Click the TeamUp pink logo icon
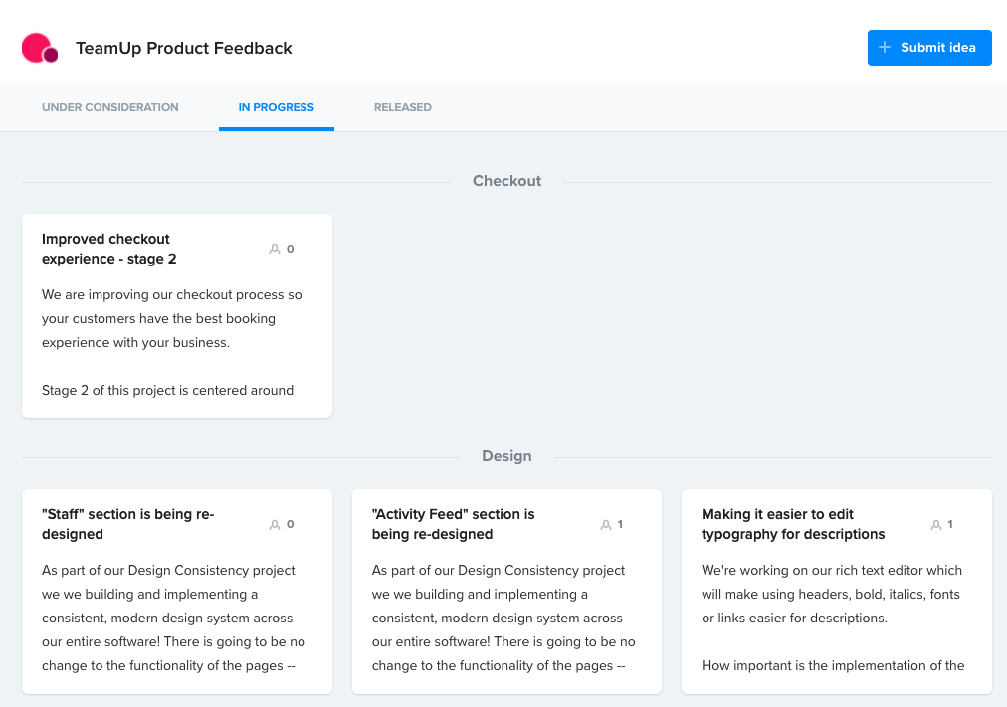The image size is (1007, 707). pyautogui.click(x=39, y=48)
